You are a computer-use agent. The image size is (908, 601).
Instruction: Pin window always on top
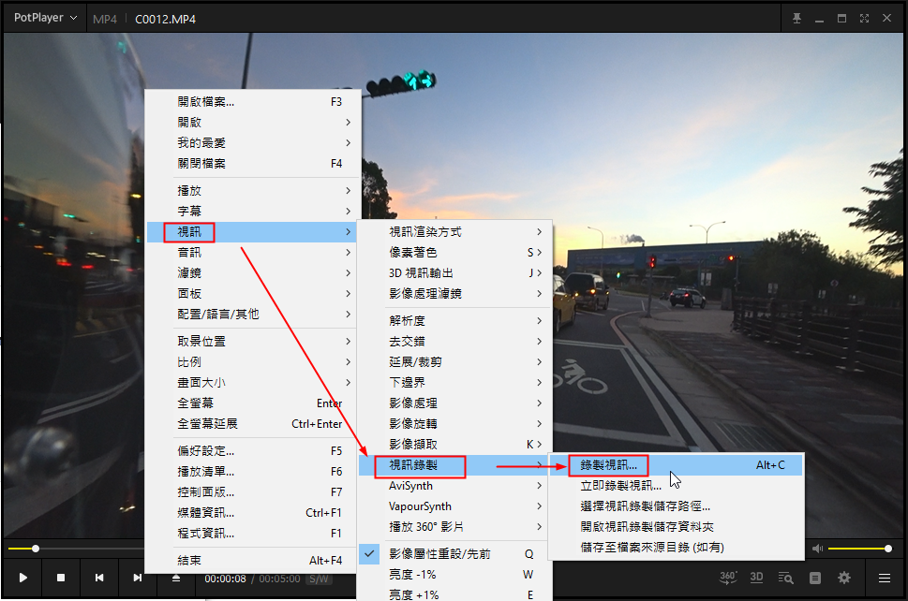[796, 19]
